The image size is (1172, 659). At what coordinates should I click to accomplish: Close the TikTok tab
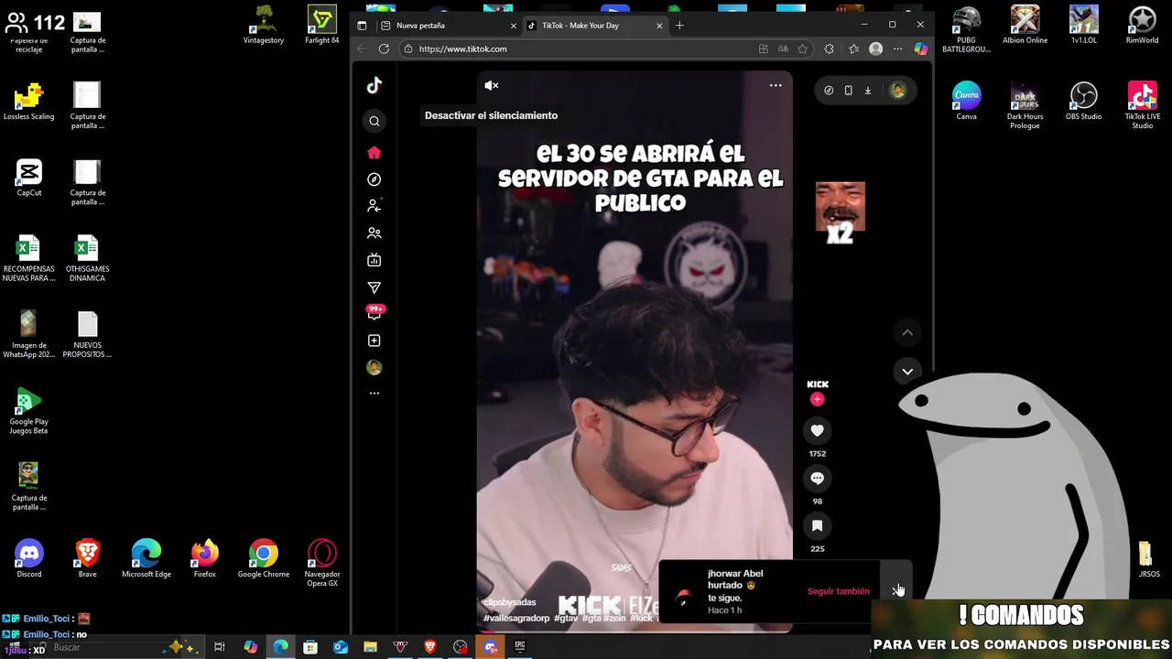point(658,26)
